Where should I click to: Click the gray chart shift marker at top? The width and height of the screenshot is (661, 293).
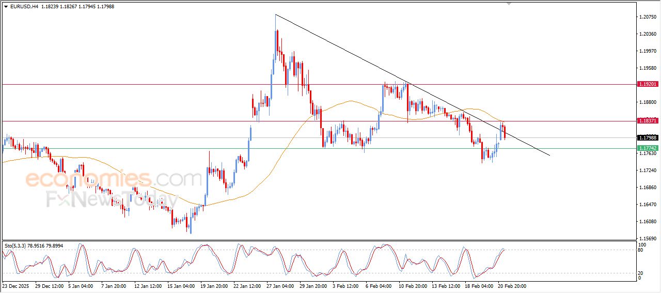click(510, 4)
